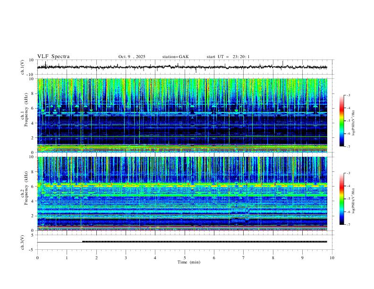
Task: Click the ch.3(V) signal trace panel
Action: point(185,242)
